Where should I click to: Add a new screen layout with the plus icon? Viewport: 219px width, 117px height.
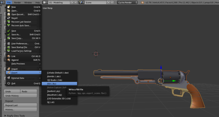[72, 2]
